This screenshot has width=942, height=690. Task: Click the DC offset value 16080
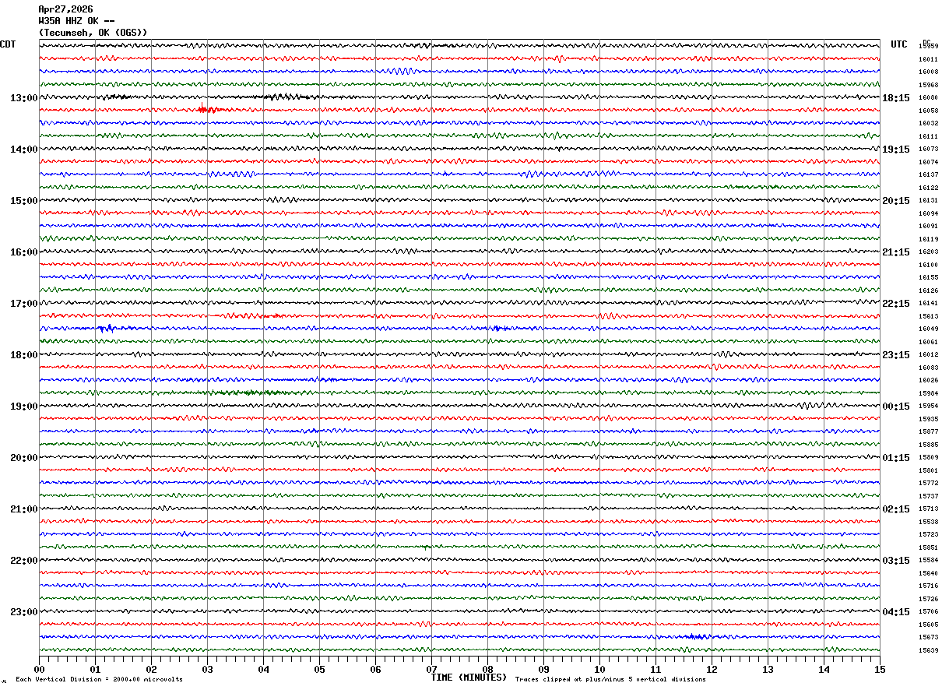928,98
